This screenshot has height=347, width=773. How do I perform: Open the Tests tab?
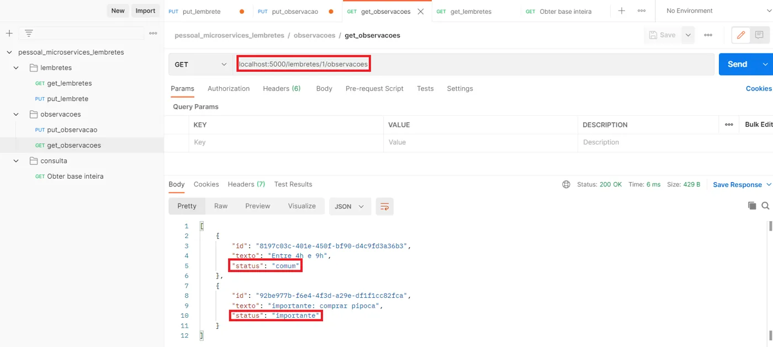click(425, 88)
